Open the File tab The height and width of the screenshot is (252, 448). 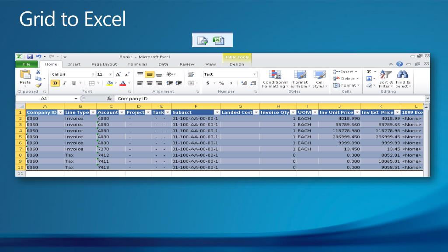pyautogui.click(x=27, y=64)
